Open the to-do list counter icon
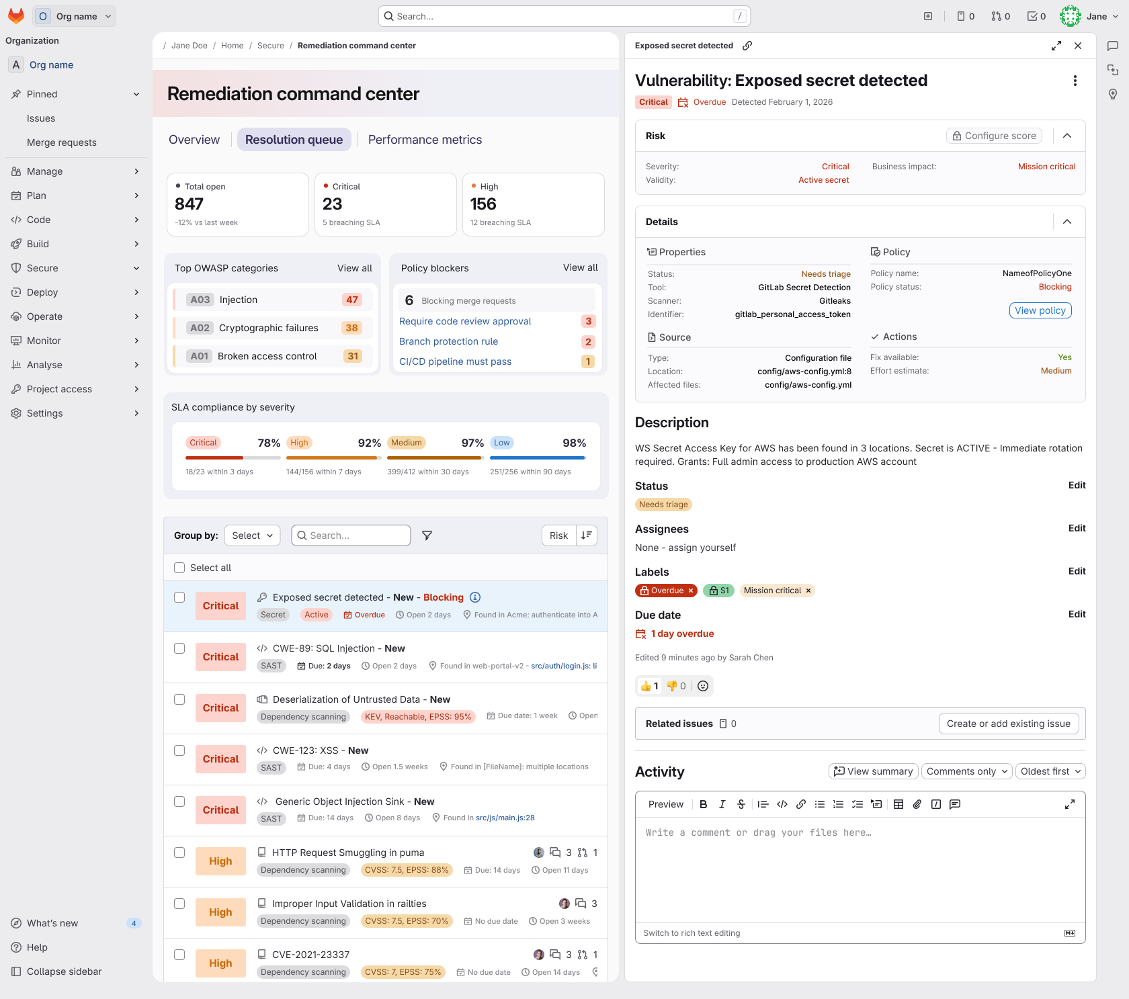This screenshot has width=1129, height=999. (1036, 16)
